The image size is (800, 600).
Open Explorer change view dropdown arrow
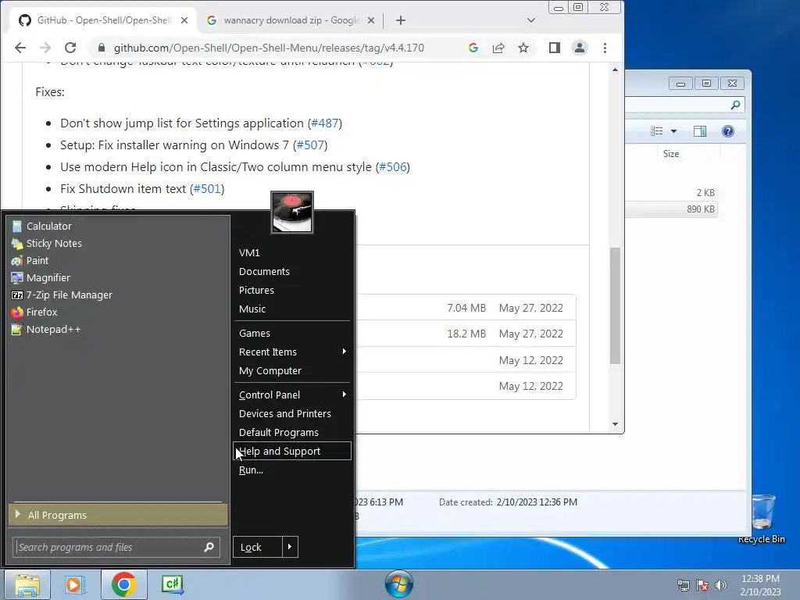coord(673,131)
